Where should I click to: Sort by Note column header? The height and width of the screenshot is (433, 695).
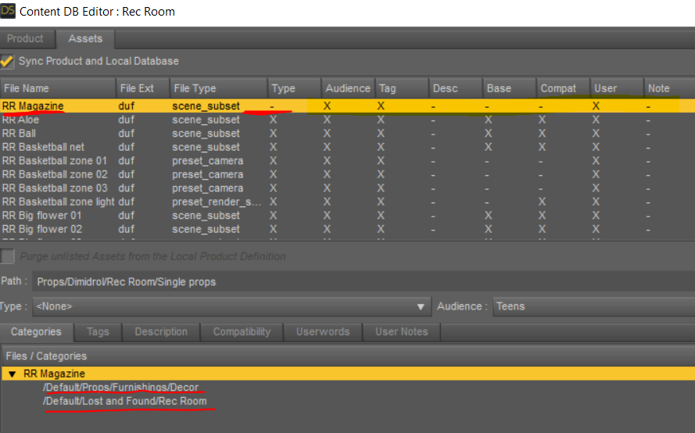(x=670, y=88)
